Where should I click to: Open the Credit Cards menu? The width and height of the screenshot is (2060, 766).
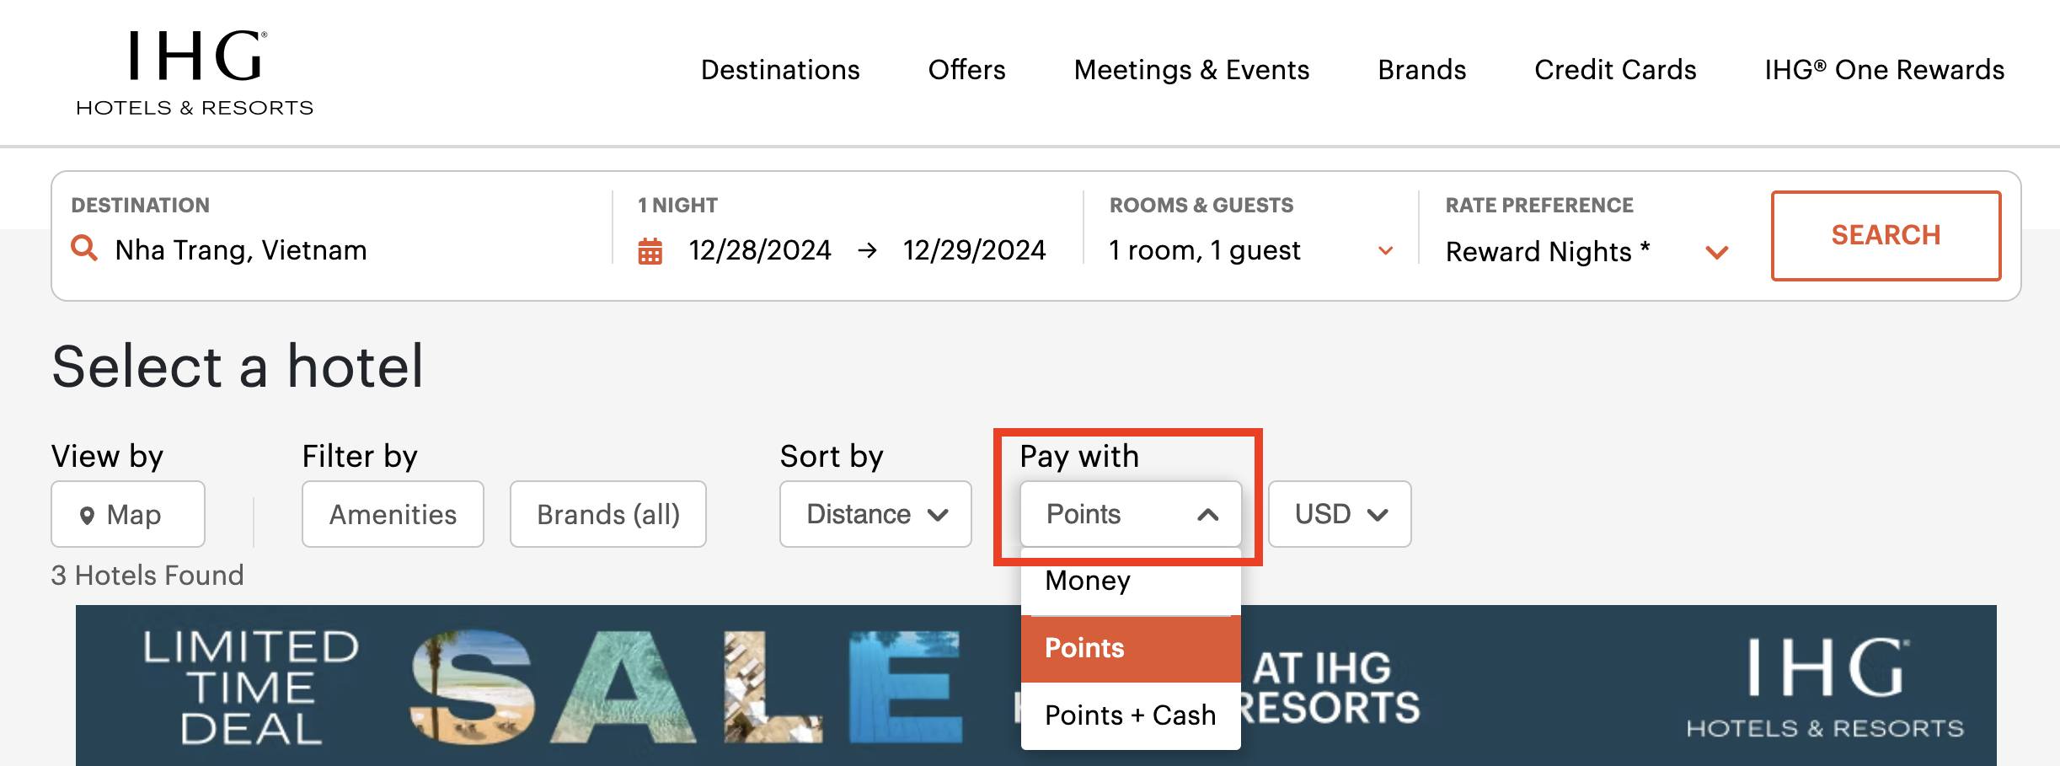point(1615,70)
